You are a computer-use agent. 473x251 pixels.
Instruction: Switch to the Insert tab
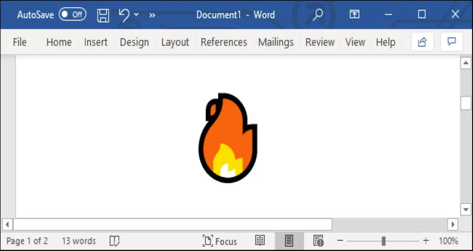96,42
